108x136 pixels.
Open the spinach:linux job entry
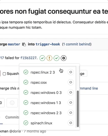[x=41, y=123]
